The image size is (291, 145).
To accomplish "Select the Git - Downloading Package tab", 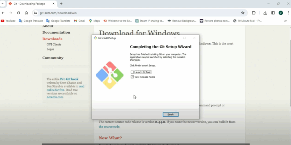I will pyautogui.click(x=28, y=4).
